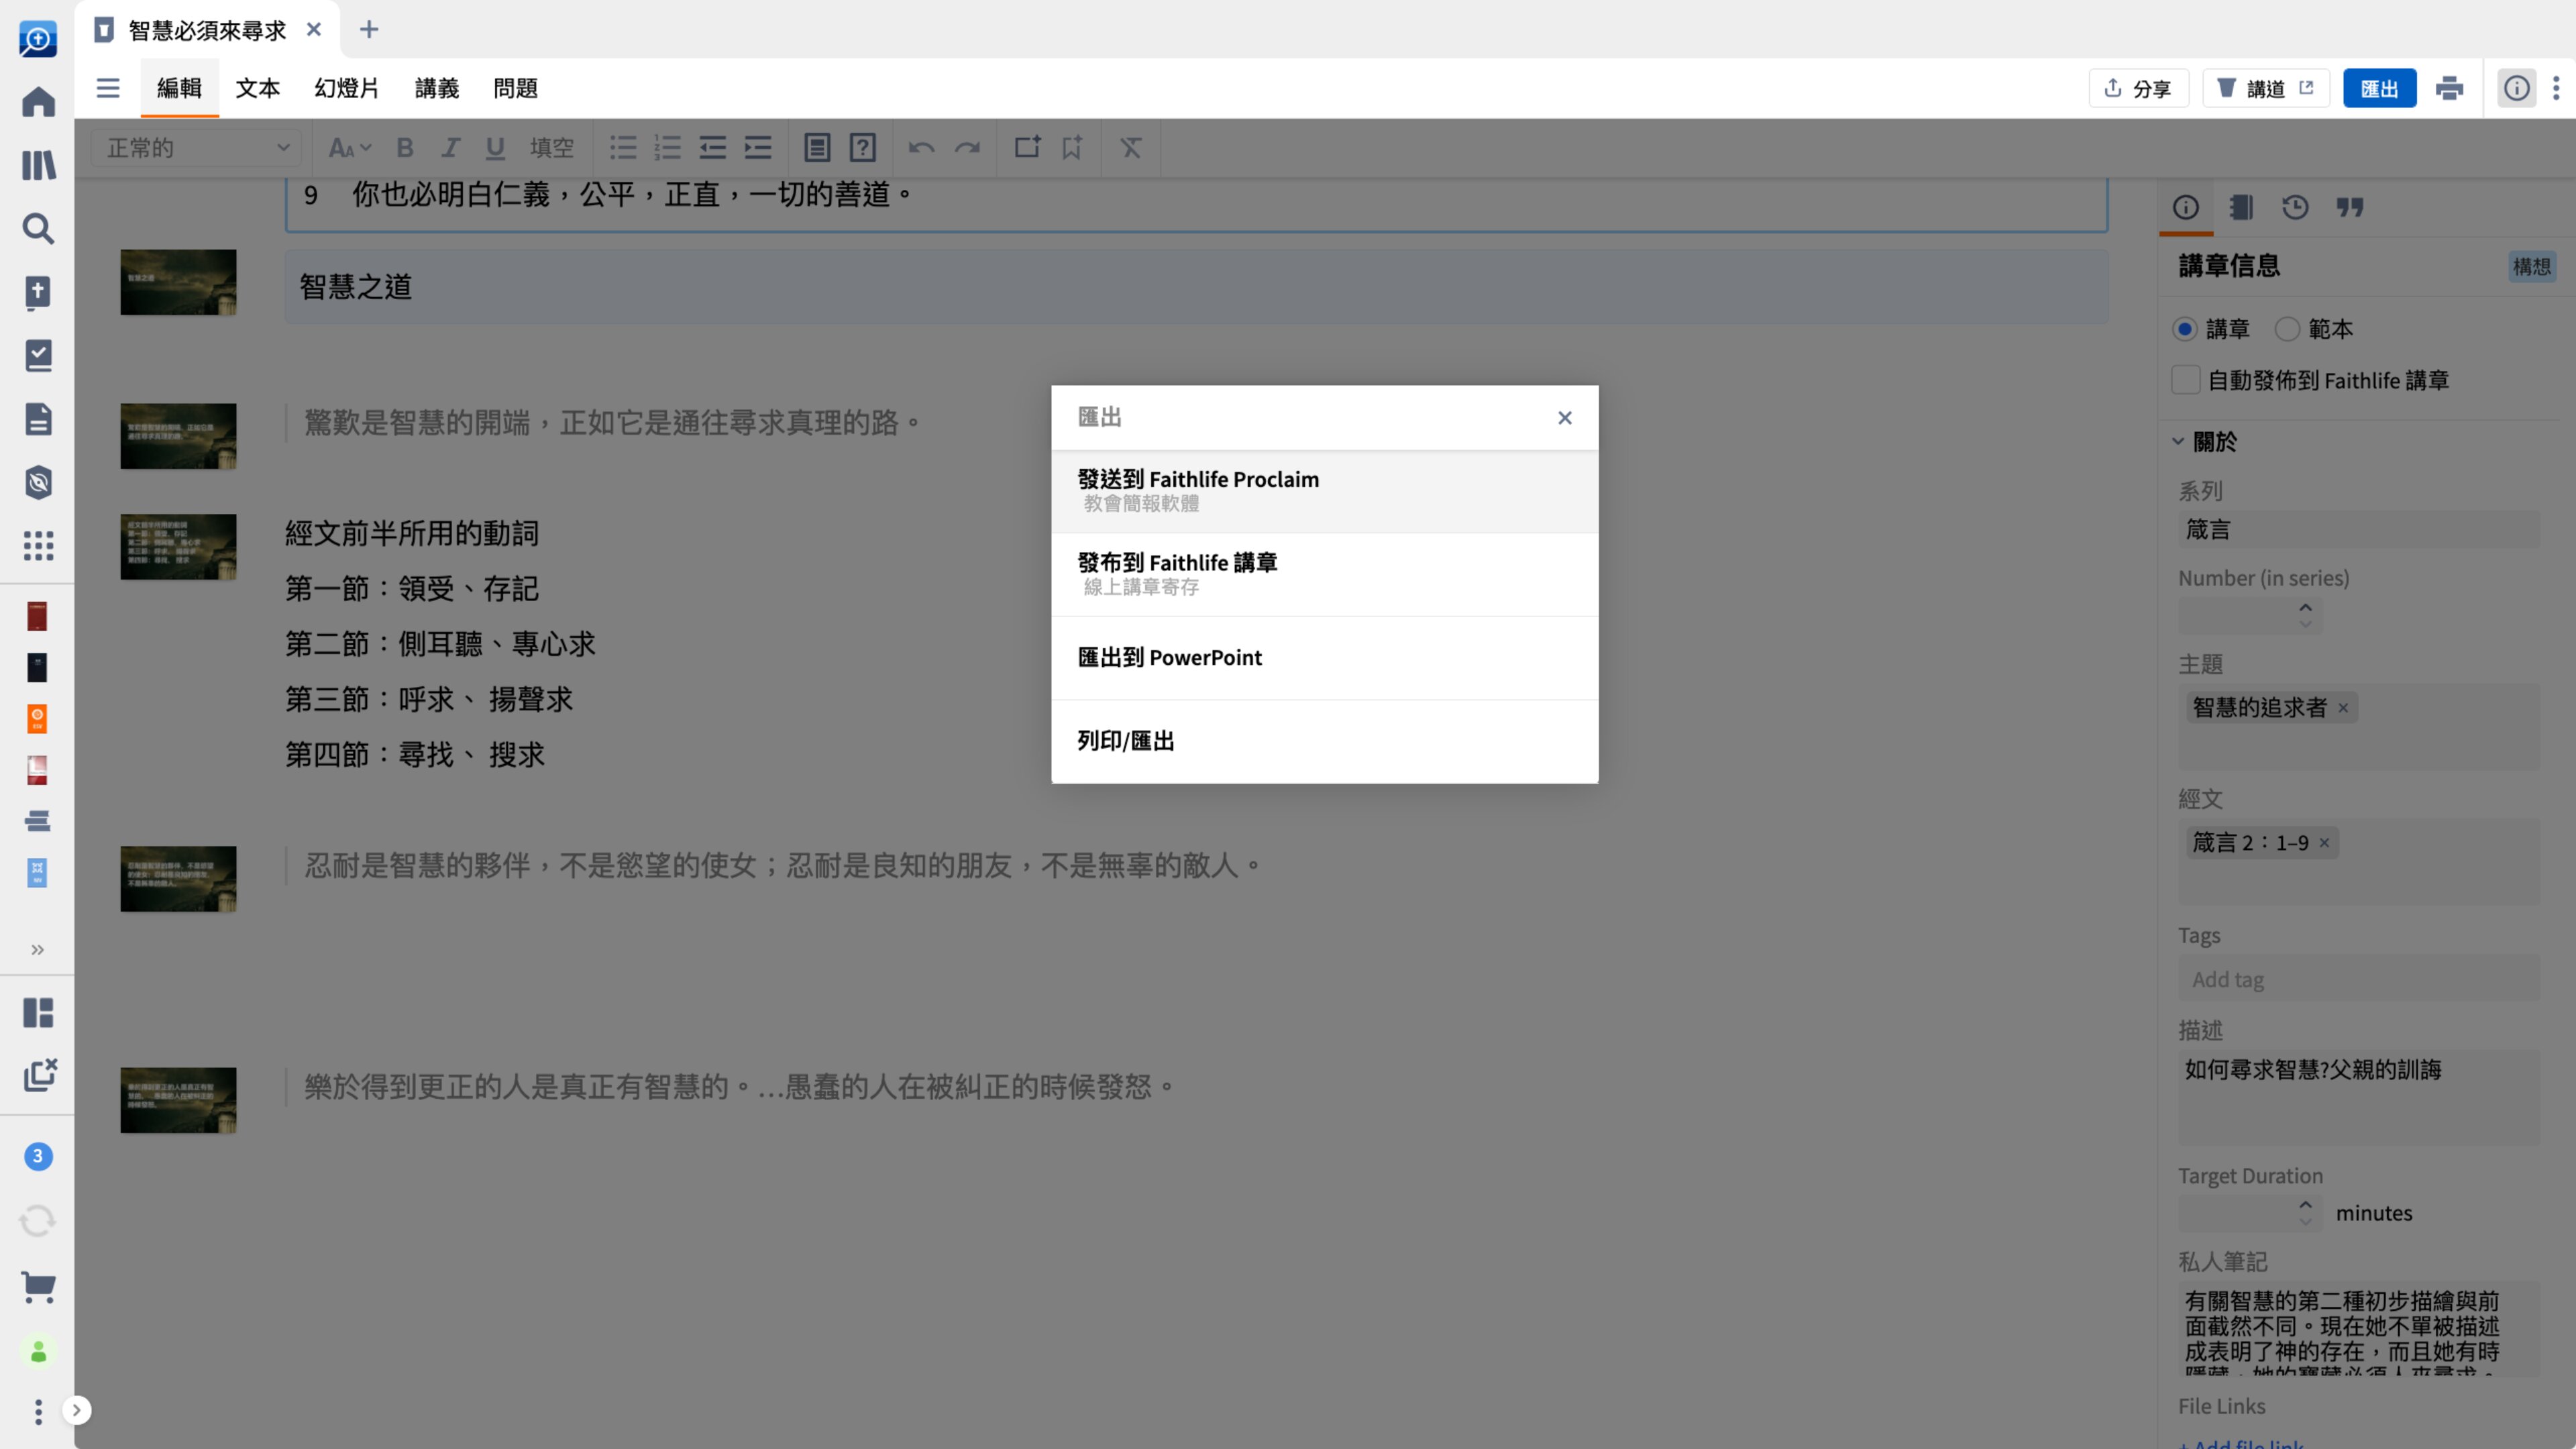Click the increase indent icon

point(758,148)
